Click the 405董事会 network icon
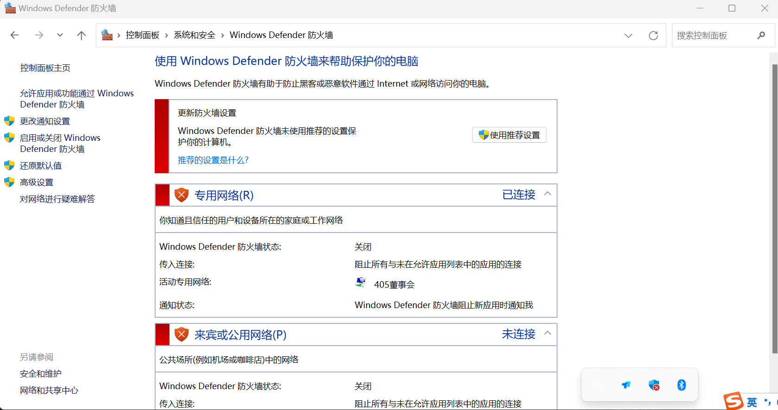The image size is (778, 410). click(x=360, y=283)
